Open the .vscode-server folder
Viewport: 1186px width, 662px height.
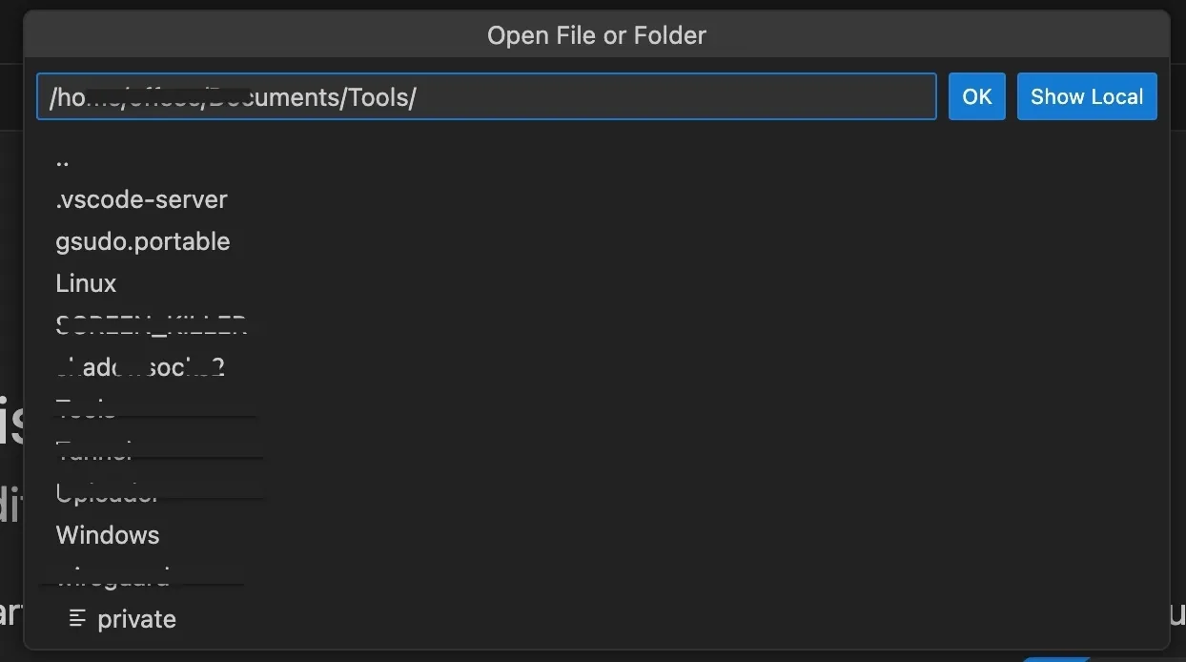tap(141, 199)
